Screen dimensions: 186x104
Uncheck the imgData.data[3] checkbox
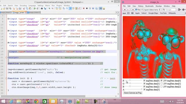tap(144, 90)
